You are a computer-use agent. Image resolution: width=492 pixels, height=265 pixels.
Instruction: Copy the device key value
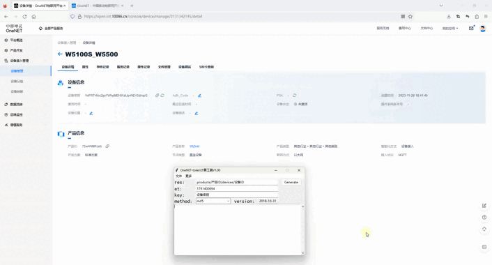[x=157, y=95]
